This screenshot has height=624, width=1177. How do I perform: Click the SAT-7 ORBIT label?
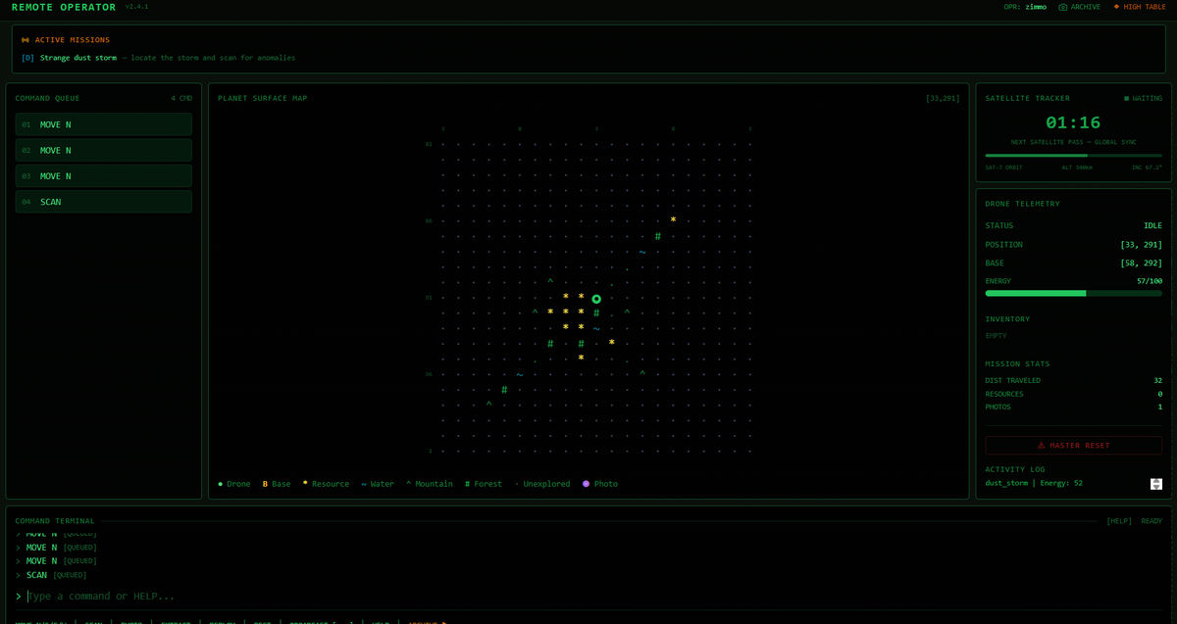(x=1003, y=168)
